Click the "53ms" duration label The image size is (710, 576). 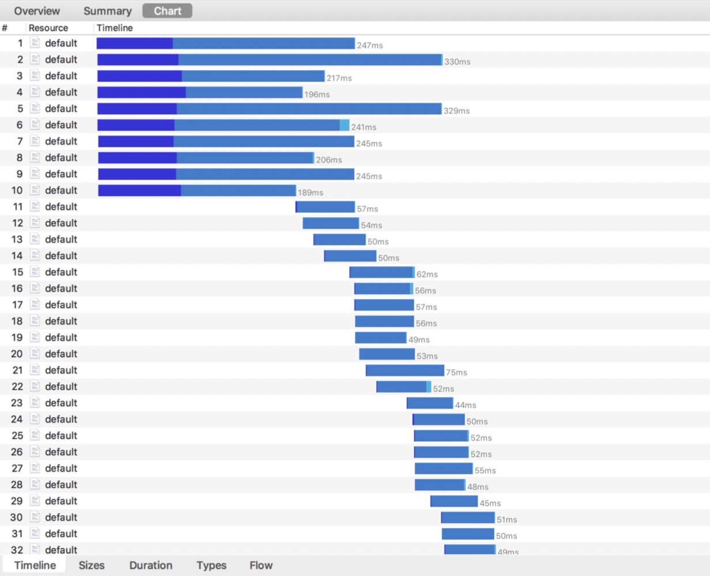coord(427,355)
